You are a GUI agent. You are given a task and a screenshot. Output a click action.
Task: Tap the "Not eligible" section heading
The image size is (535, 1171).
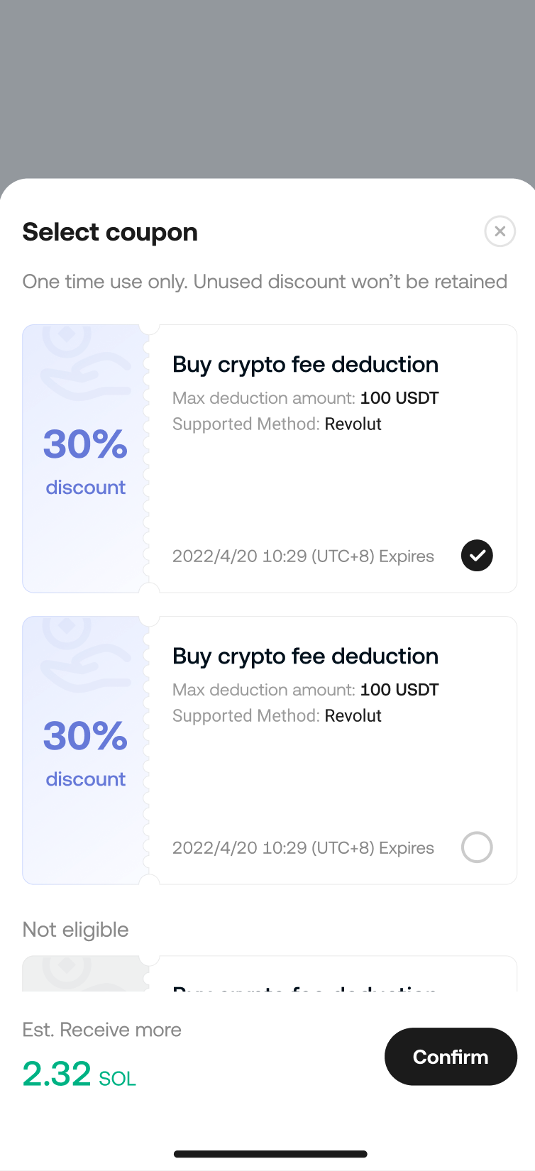(x=76, y=930)
